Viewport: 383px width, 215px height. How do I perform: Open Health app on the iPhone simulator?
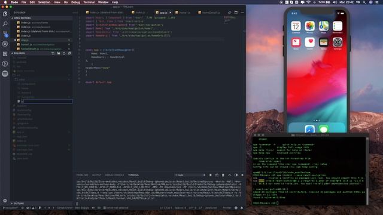click(x=310, y=42)
